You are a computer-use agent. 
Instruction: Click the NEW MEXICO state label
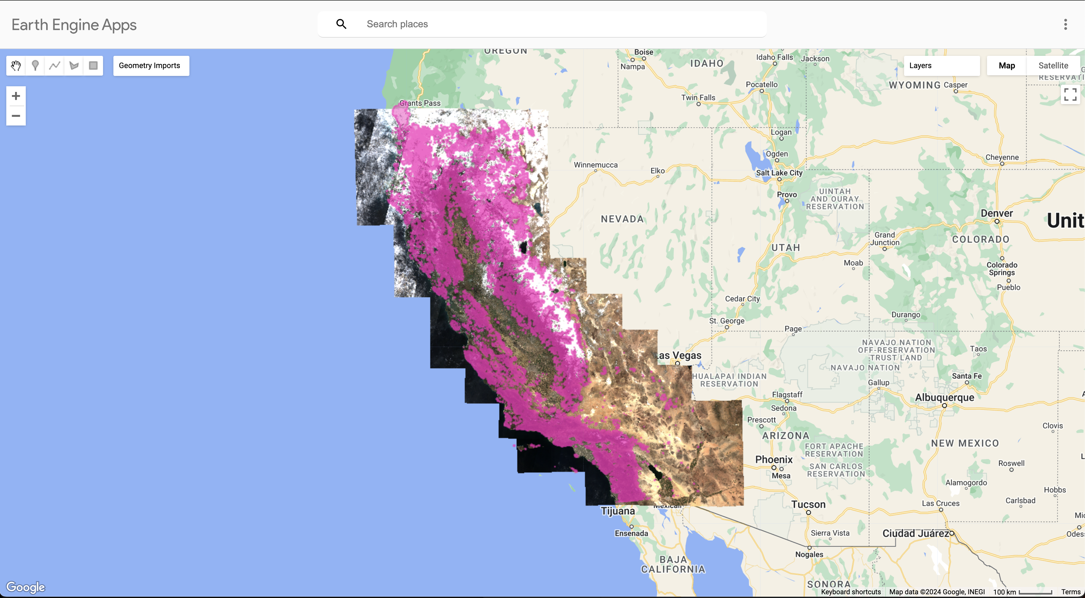point(965,443)
